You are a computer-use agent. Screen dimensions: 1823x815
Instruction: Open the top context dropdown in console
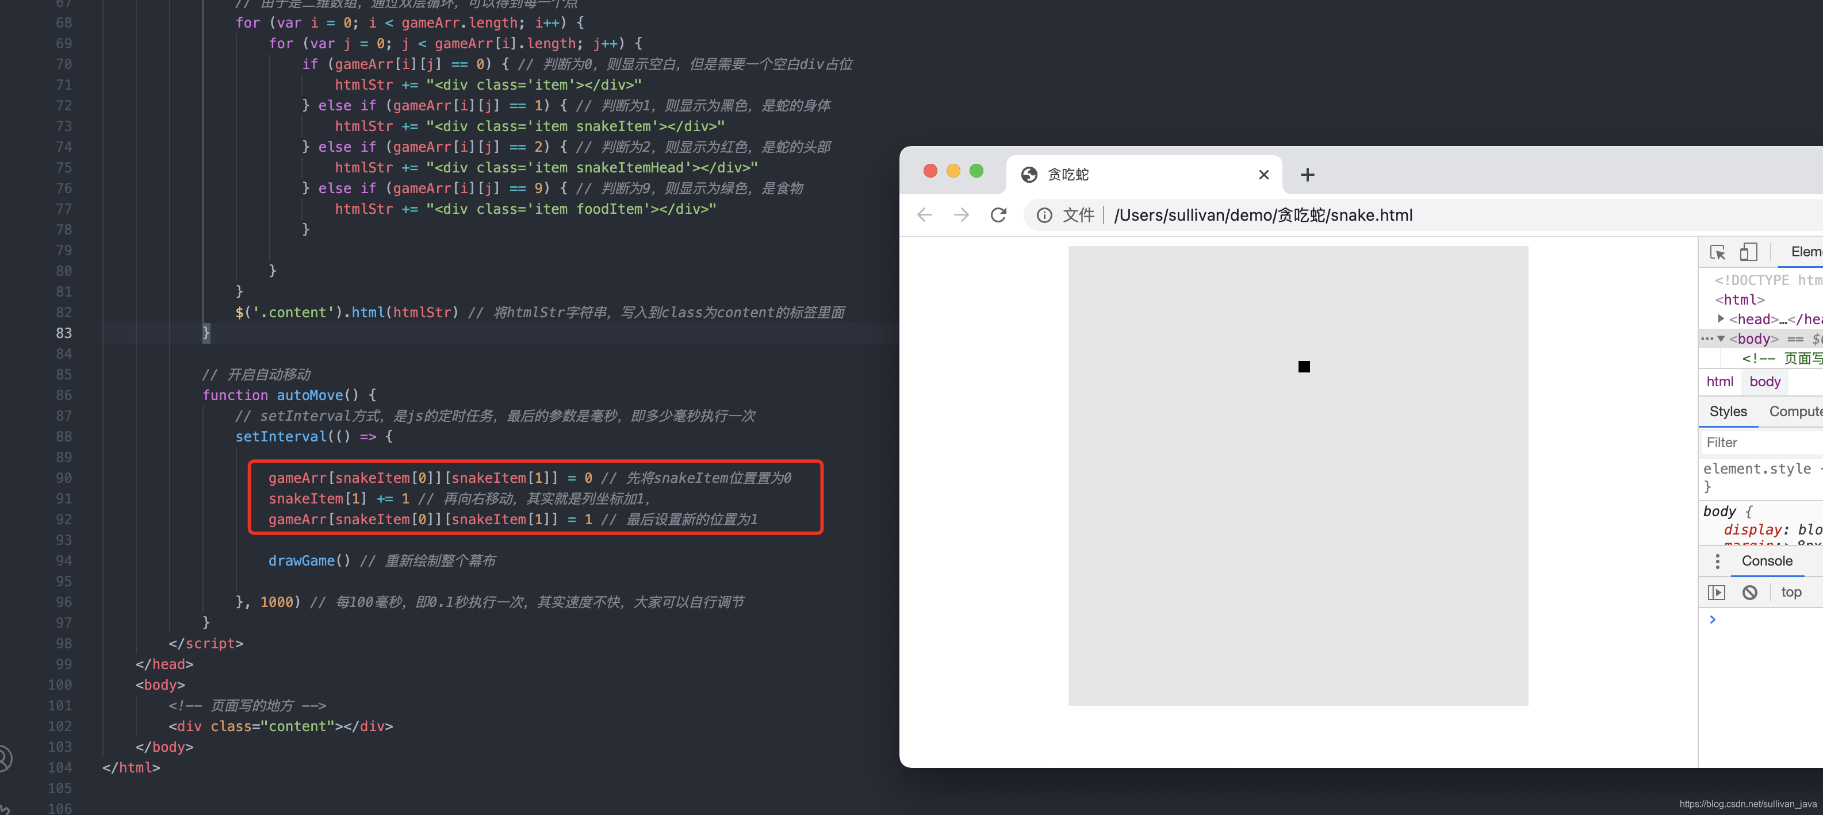1793,592
